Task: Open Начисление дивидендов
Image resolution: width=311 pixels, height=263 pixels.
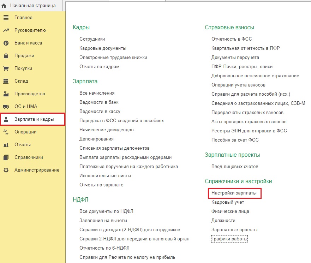Action: (107, 130)
